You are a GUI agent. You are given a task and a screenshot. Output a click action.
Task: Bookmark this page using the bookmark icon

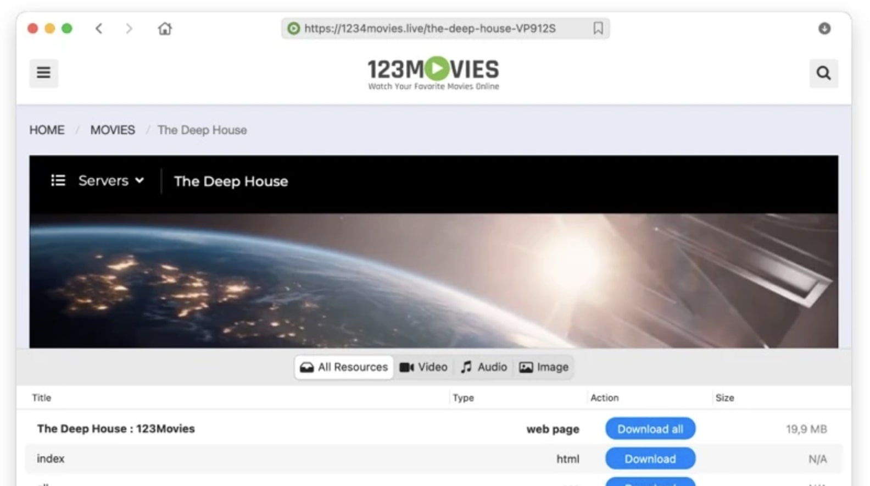598,28
